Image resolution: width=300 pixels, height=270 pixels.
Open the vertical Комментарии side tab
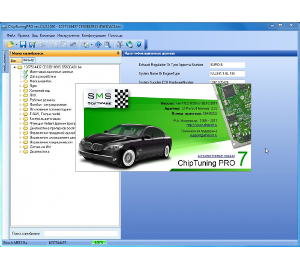point(5,62)
